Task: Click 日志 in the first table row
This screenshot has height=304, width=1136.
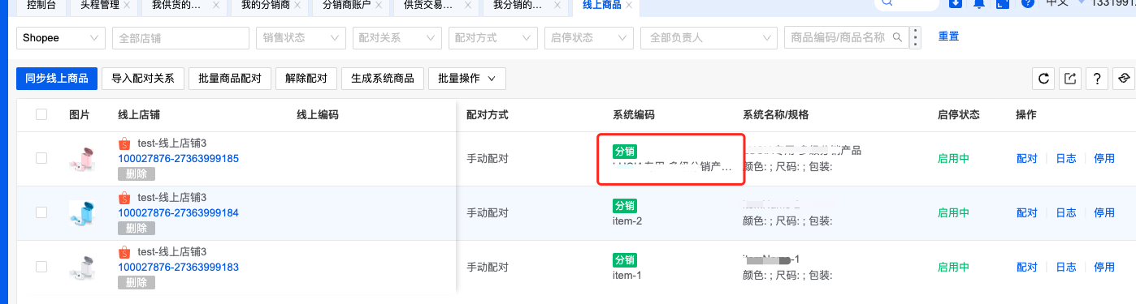Action: (x=1065, y=158)
